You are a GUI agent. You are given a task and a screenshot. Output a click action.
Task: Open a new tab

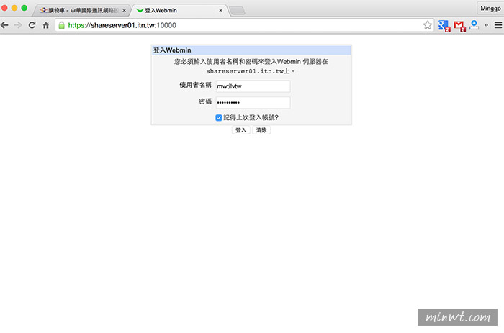pos(237,11)
